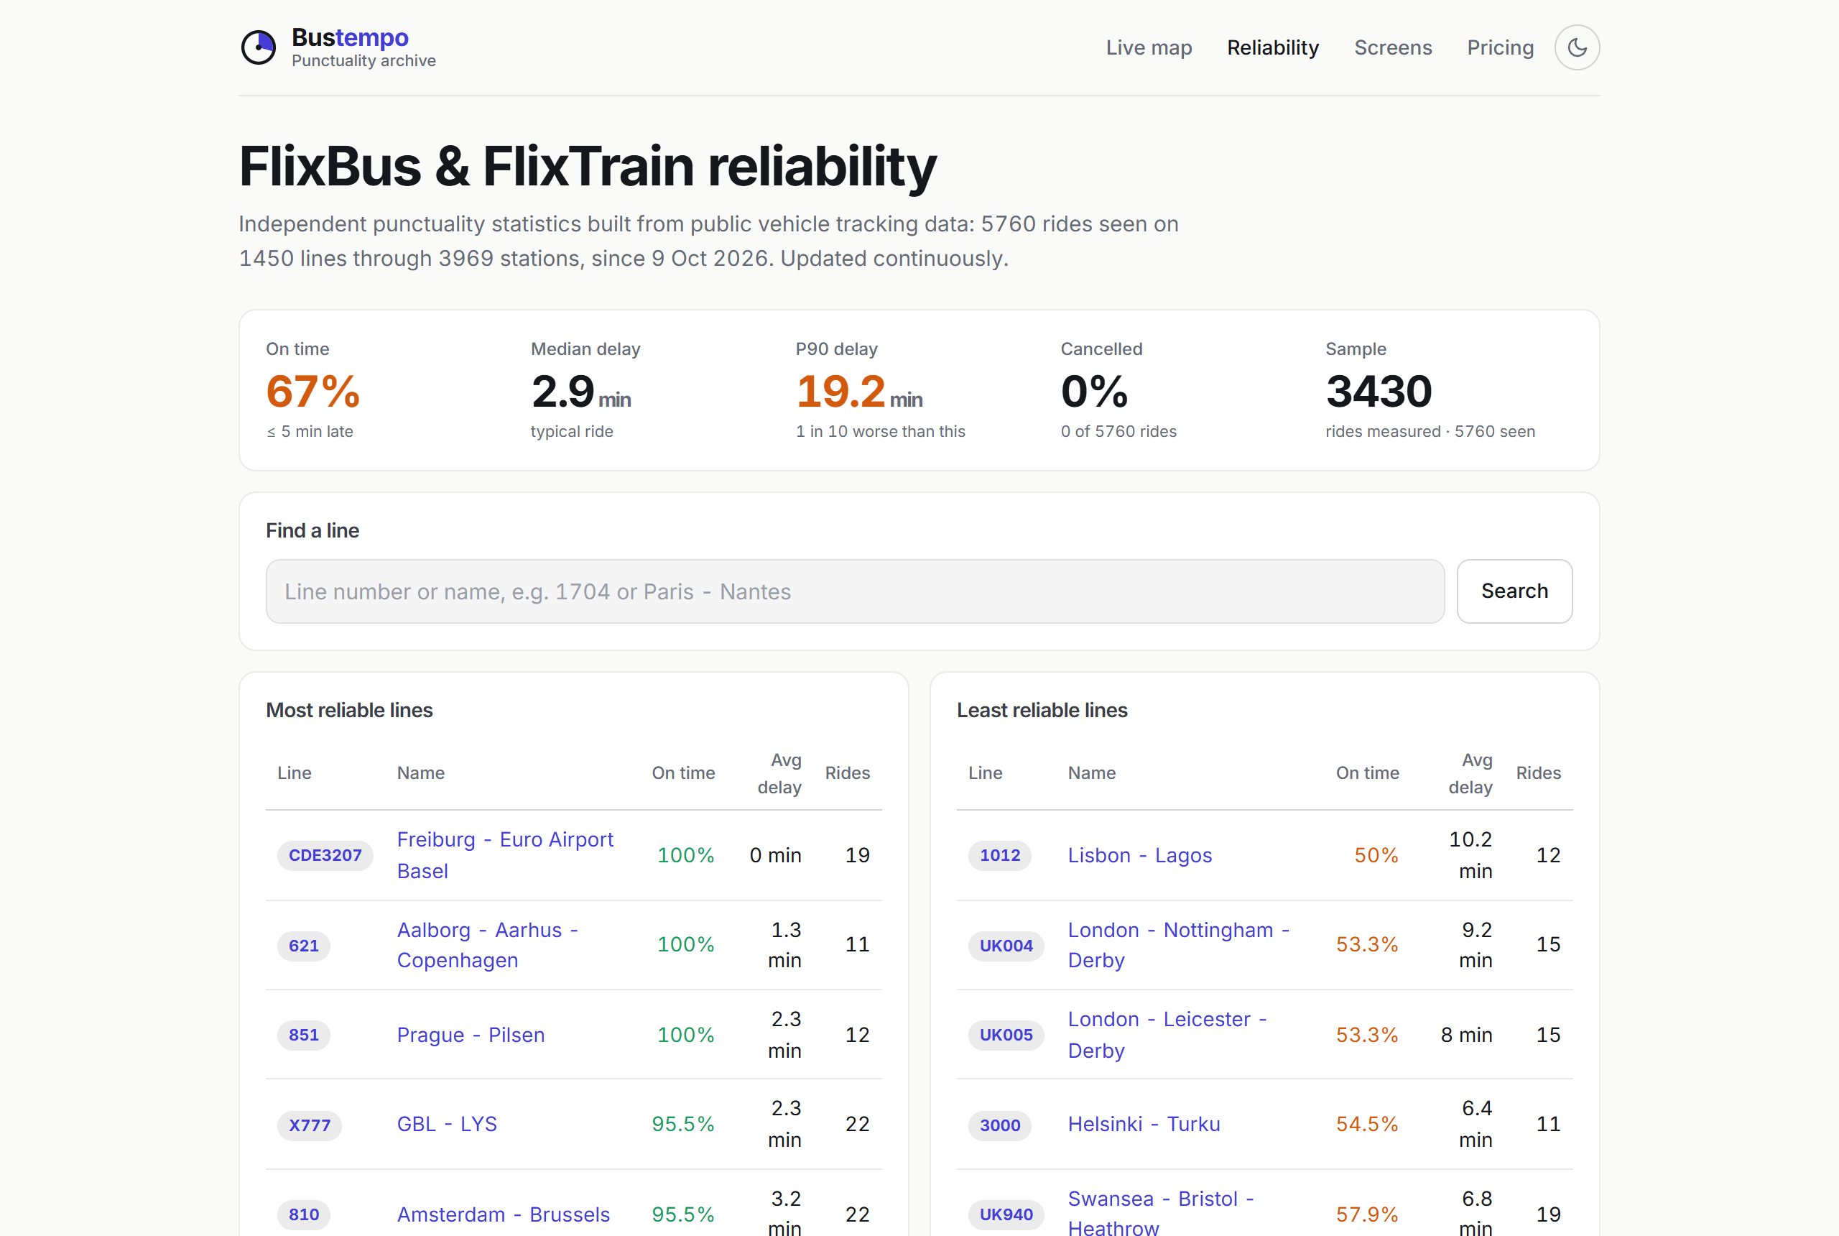Image resolution: width=1839 pixels, height=1236 pixels.
Task: Click the UK004 line badge
Action: click(x=1006, y=945)
